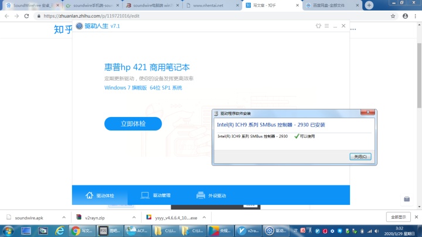The width and height of the screenshot is (422, 237).
Task: Expand options for soundwire.apk download
Action: point(64,217)
